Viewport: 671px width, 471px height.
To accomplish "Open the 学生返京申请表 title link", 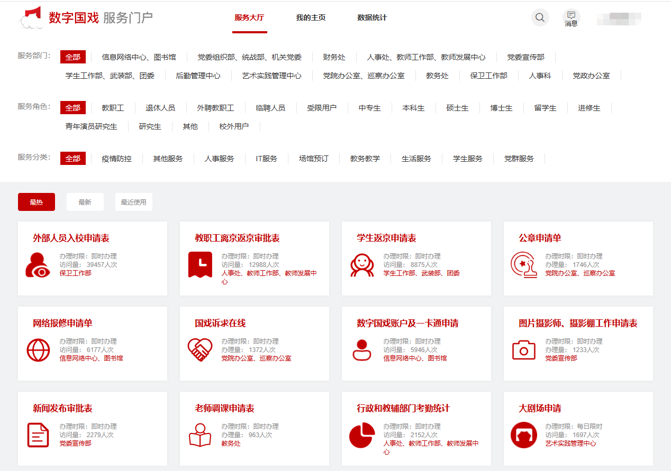I will (x=386, y=238).
